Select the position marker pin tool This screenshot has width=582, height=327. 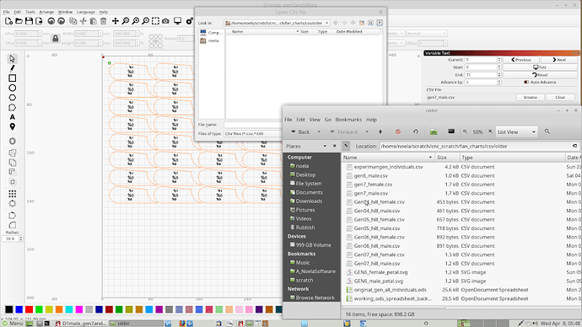click(13, 126)
